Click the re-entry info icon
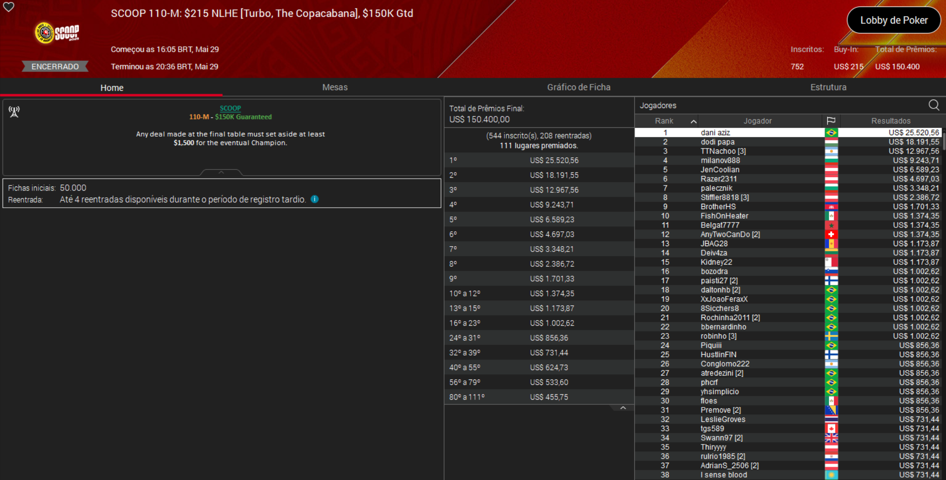The image size is (946, 480). [x=315, y=199]
